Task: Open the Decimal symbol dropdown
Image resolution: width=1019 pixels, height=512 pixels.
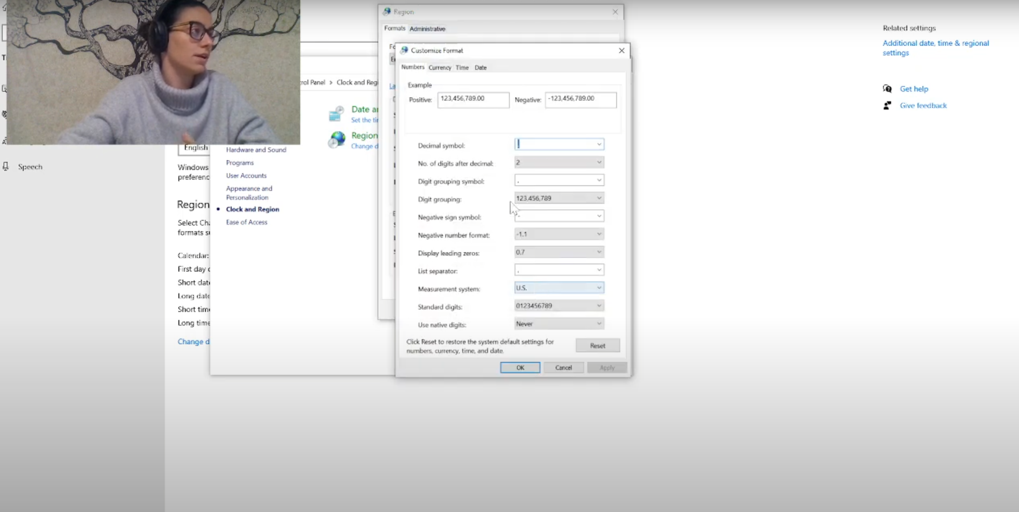Action: click(x=559, y=144)
